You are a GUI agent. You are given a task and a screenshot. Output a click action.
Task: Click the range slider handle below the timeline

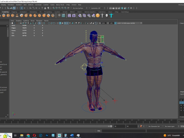click(x=111, y=126)
